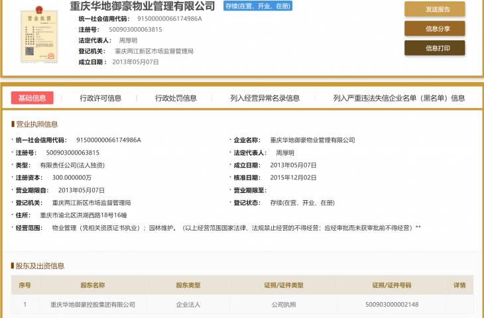484x318 pixels.
Task: Click header legal representative 周厚明
Action: 128,40
